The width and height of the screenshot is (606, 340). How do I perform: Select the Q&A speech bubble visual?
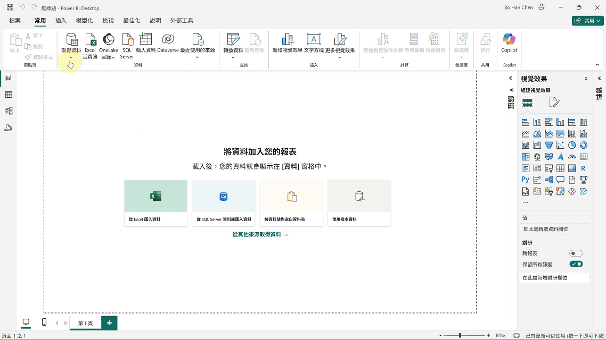[x=560, y=180]
